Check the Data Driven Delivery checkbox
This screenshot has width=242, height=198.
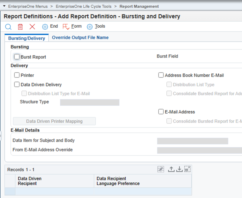pyautogui.click(x=17, y=85)
